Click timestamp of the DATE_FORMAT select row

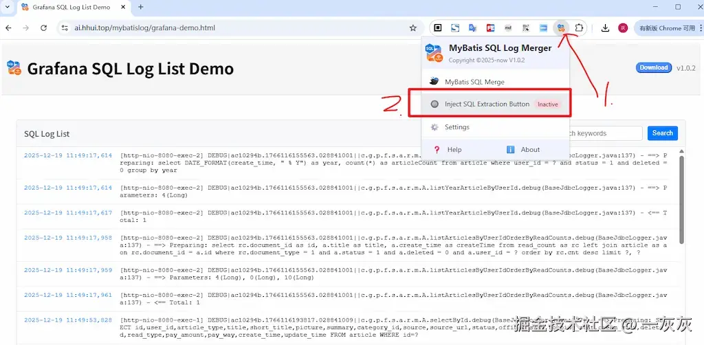(x=68, y=155)
